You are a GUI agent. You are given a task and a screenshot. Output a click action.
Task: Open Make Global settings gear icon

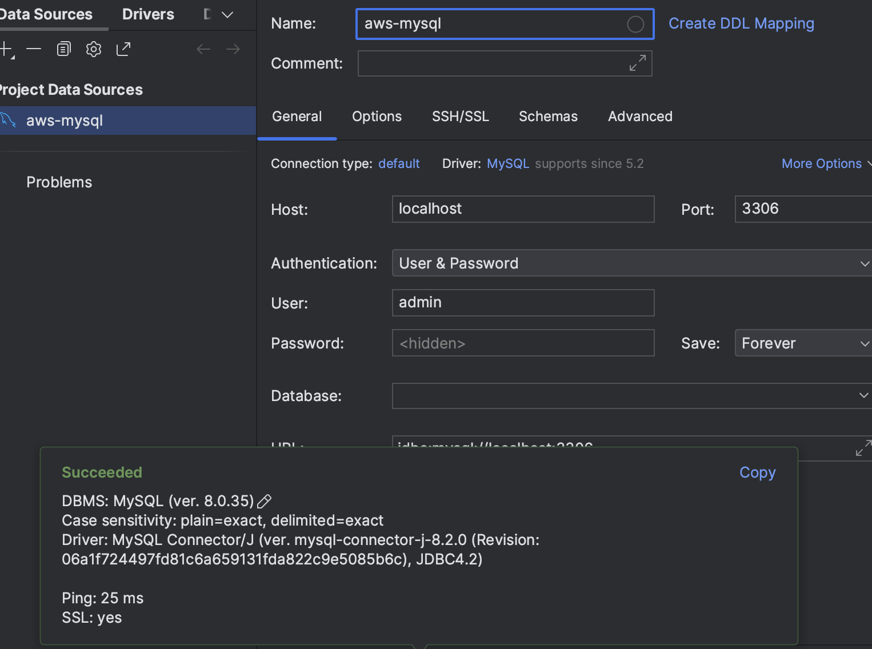tap(94, 49)
